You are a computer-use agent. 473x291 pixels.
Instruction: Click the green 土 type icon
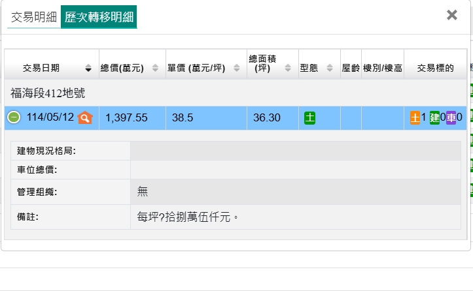coord(310,117)
